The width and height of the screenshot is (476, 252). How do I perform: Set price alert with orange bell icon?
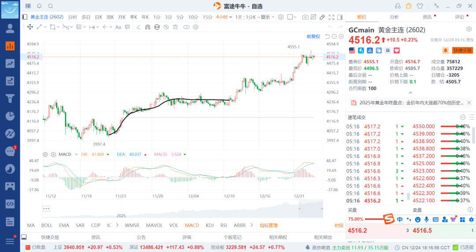445,51
